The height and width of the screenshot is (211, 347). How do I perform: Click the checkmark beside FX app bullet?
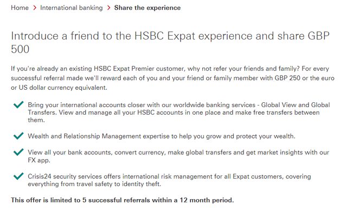click(x=18, y=152)
